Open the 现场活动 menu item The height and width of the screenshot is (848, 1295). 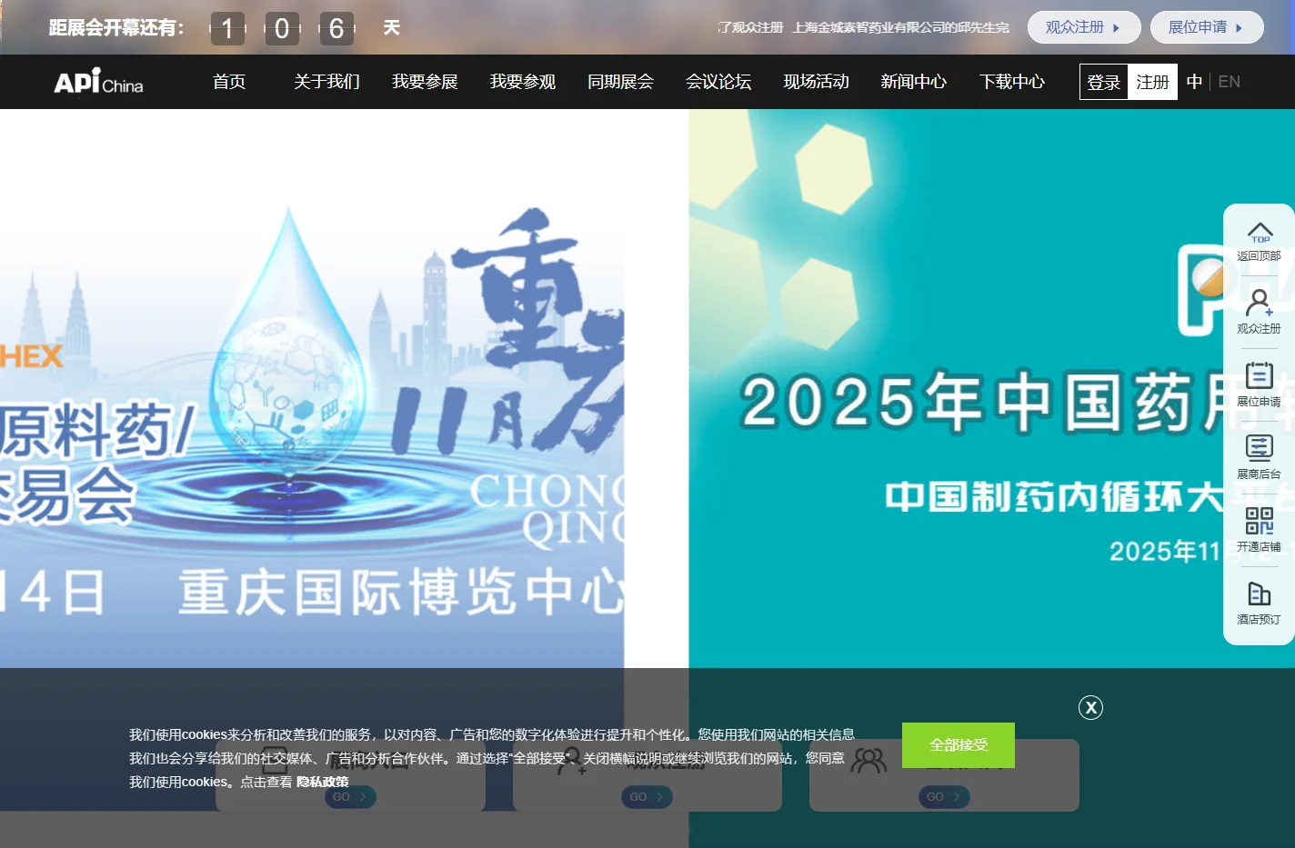(x=817, y=82)
